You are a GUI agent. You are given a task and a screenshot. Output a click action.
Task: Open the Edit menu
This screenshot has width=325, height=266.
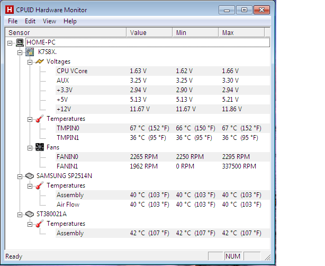click(30, 21)
